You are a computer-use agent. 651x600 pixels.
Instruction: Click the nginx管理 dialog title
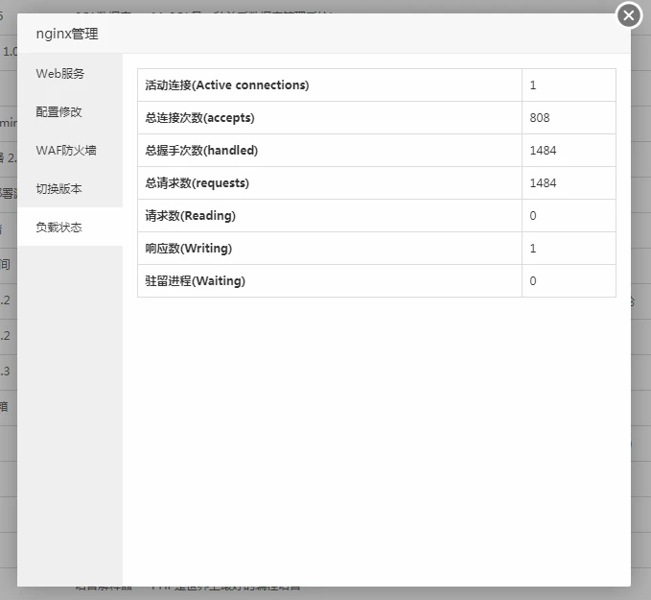point(67,34)
